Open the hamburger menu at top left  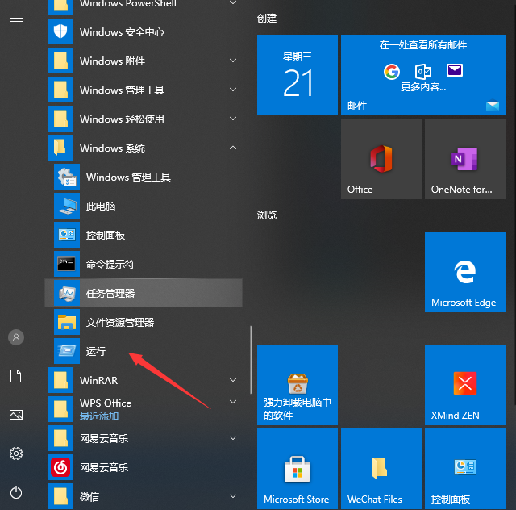point(16,18)
